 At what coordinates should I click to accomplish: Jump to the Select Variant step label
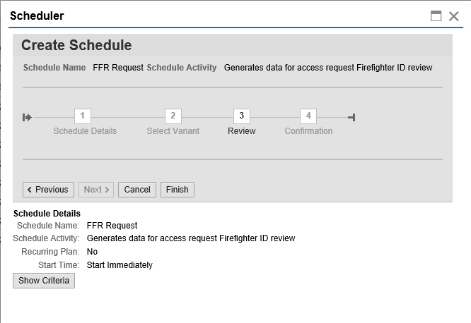173,131
